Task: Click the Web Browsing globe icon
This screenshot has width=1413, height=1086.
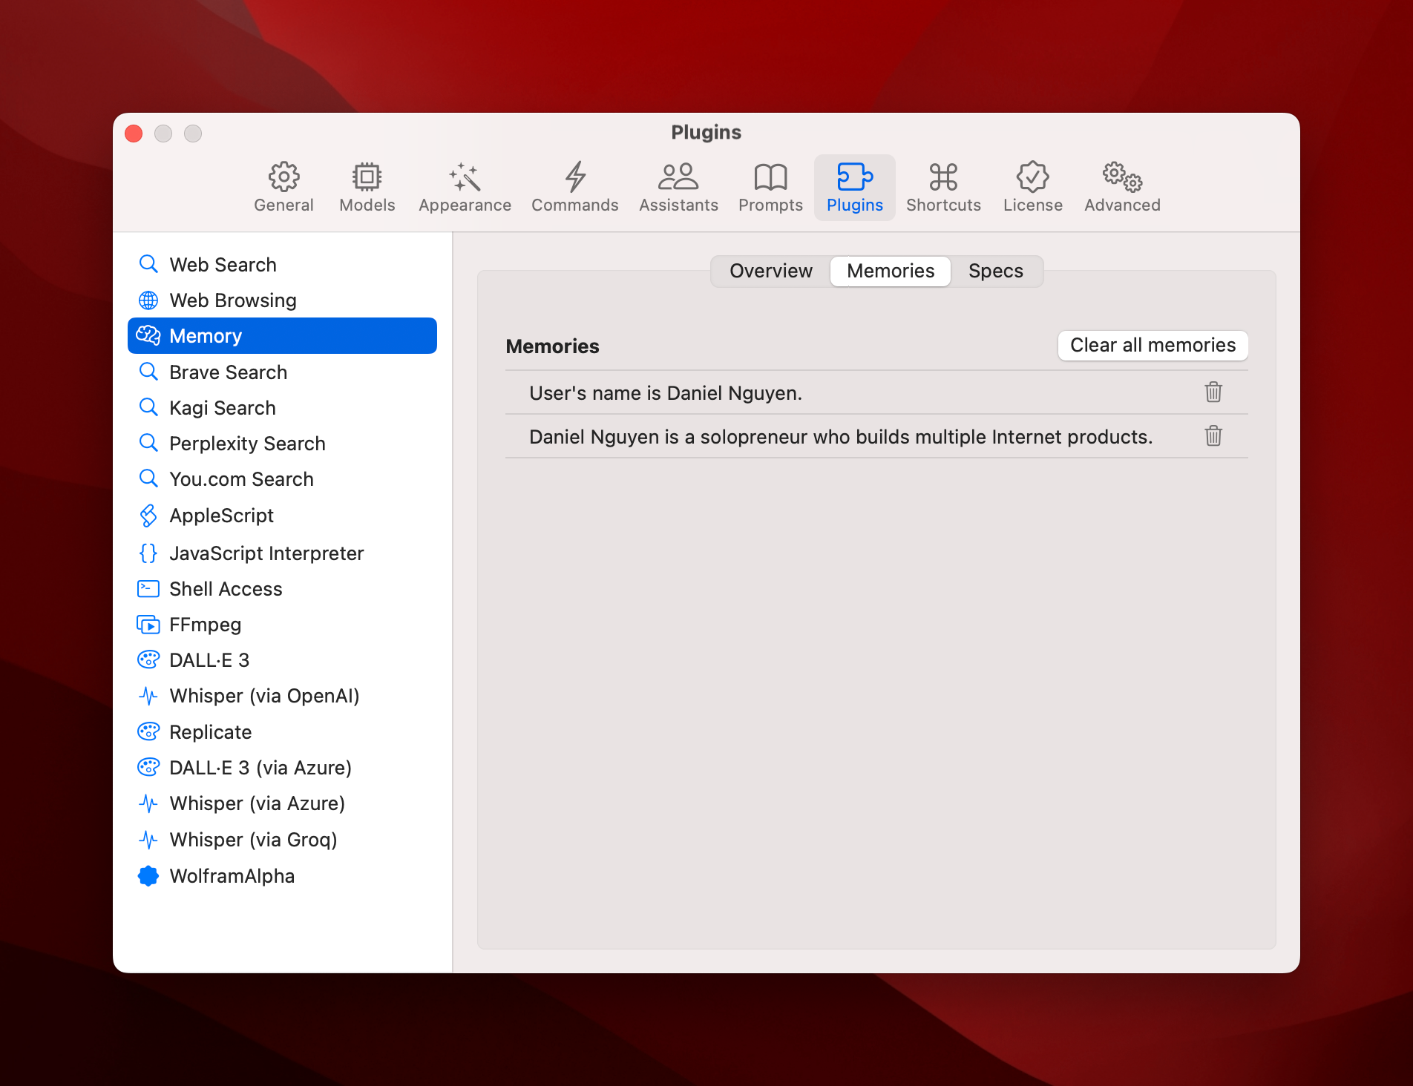Action: click(x=148, y=300)
